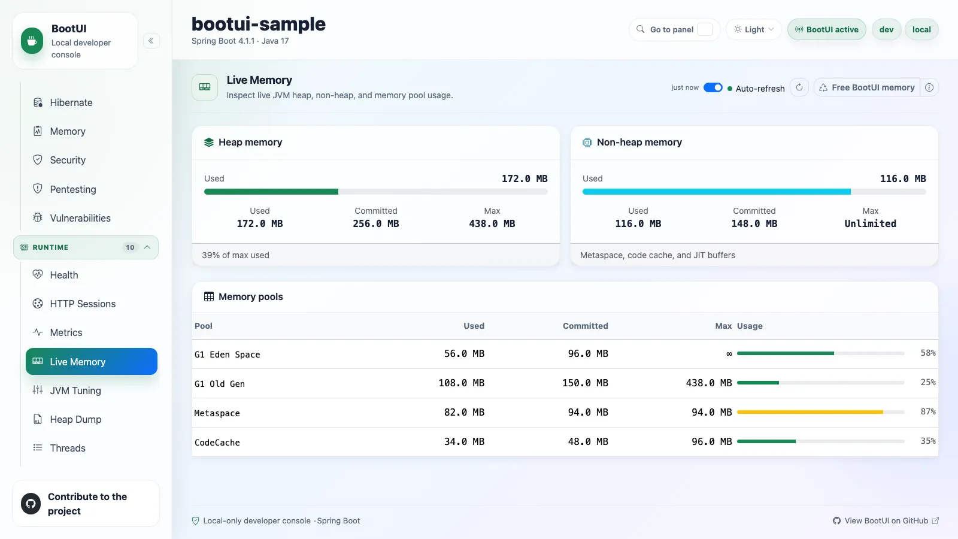Click the Heap memory used progress bar
This screenshot has height=539, width=958.
(376, 192)
